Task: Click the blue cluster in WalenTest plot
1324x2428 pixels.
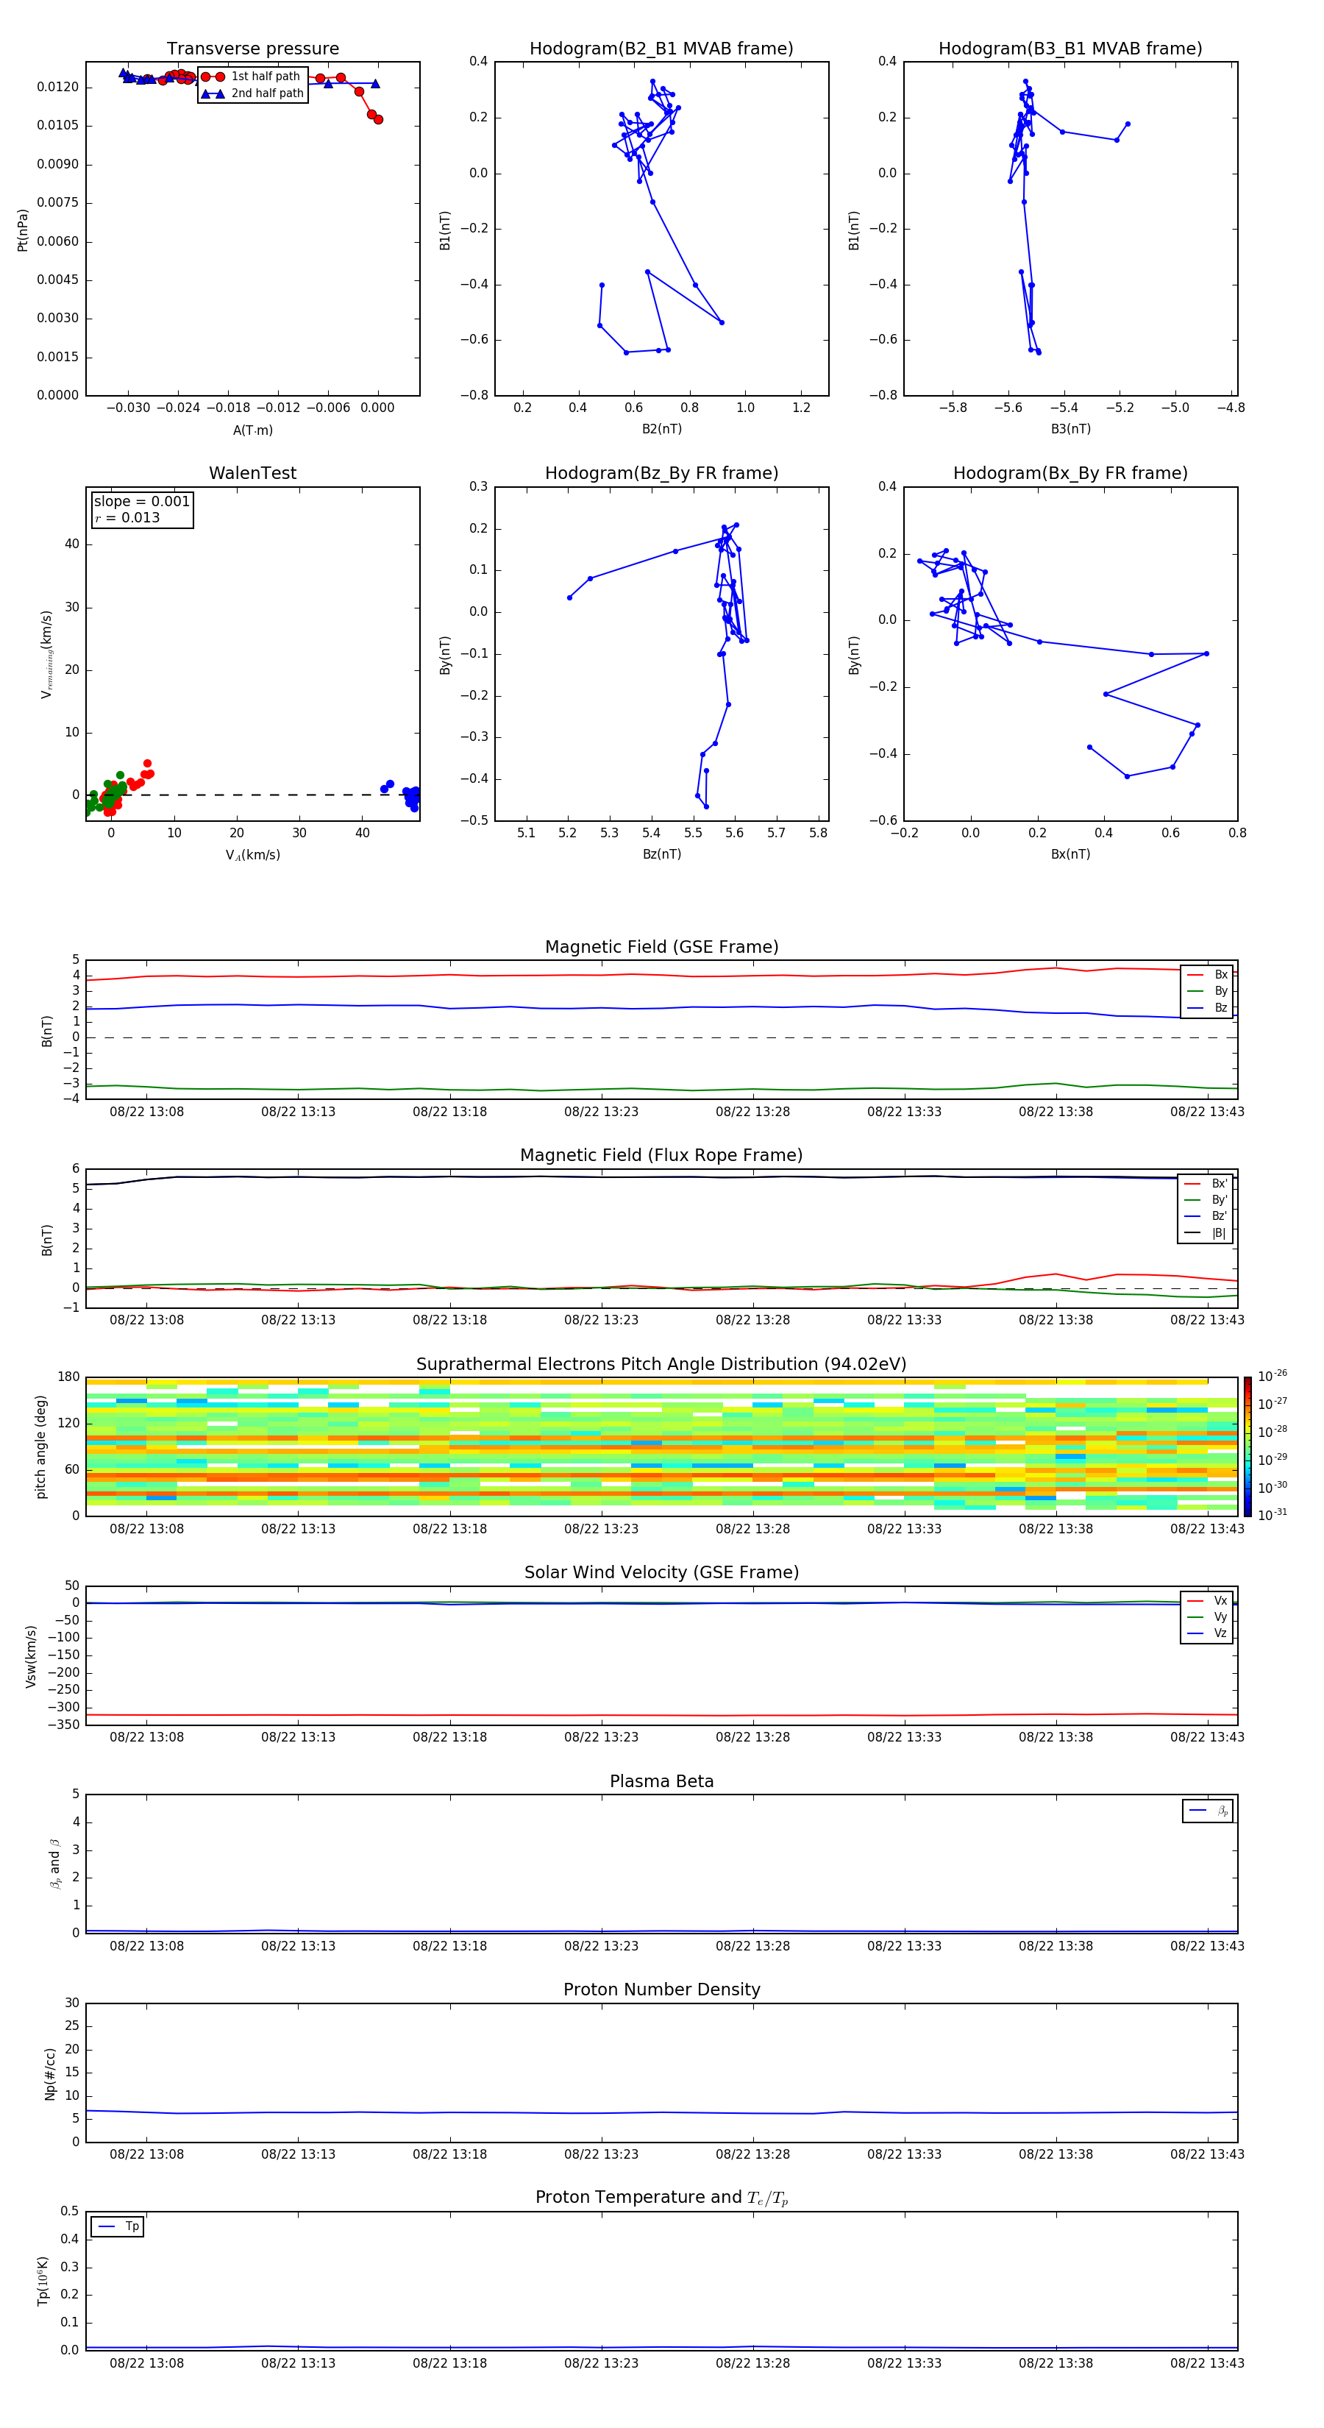Action: [411, 796]
